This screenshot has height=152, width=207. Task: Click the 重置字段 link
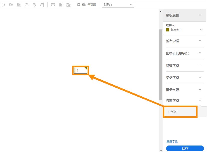(x=172, y=141)
